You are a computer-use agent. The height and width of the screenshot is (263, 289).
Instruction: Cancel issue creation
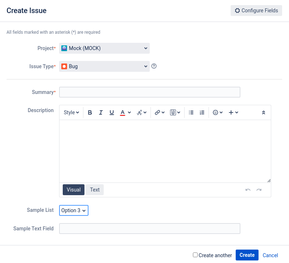tap(270, 255)
